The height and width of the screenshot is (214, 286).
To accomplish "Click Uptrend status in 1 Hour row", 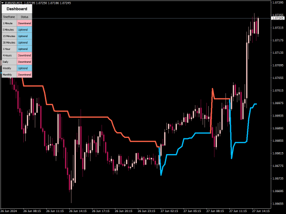I will tap(24, 49).
